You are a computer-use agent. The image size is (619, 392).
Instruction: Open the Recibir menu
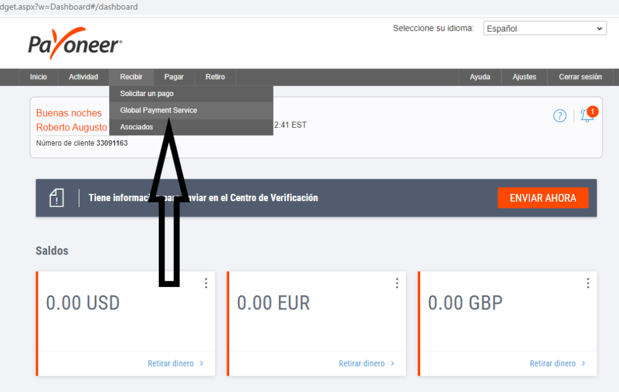(x=131, y=77)
